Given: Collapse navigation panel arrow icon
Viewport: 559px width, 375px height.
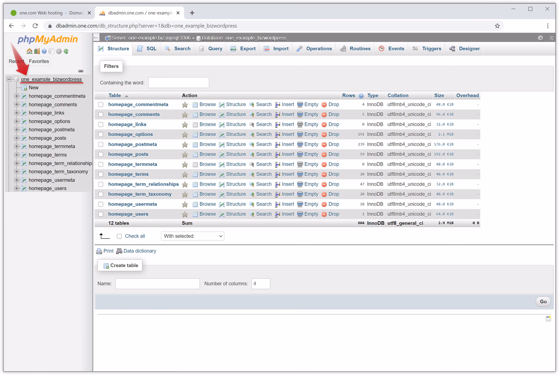Looking at the screenshot, I should (96, 38).
